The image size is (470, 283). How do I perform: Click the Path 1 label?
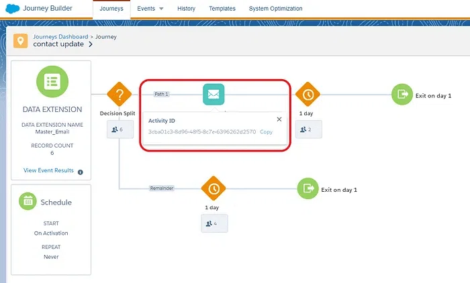pos(161,94)
